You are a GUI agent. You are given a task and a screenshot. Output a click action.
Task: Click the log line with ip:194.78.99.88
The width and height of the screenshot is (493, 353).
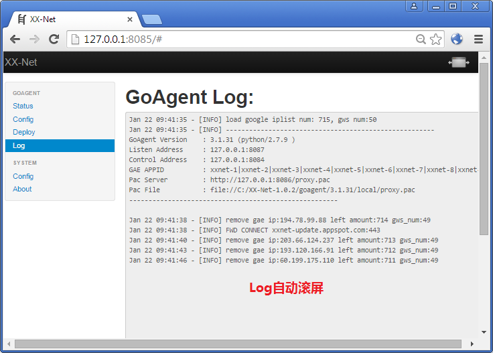point(280,220)
